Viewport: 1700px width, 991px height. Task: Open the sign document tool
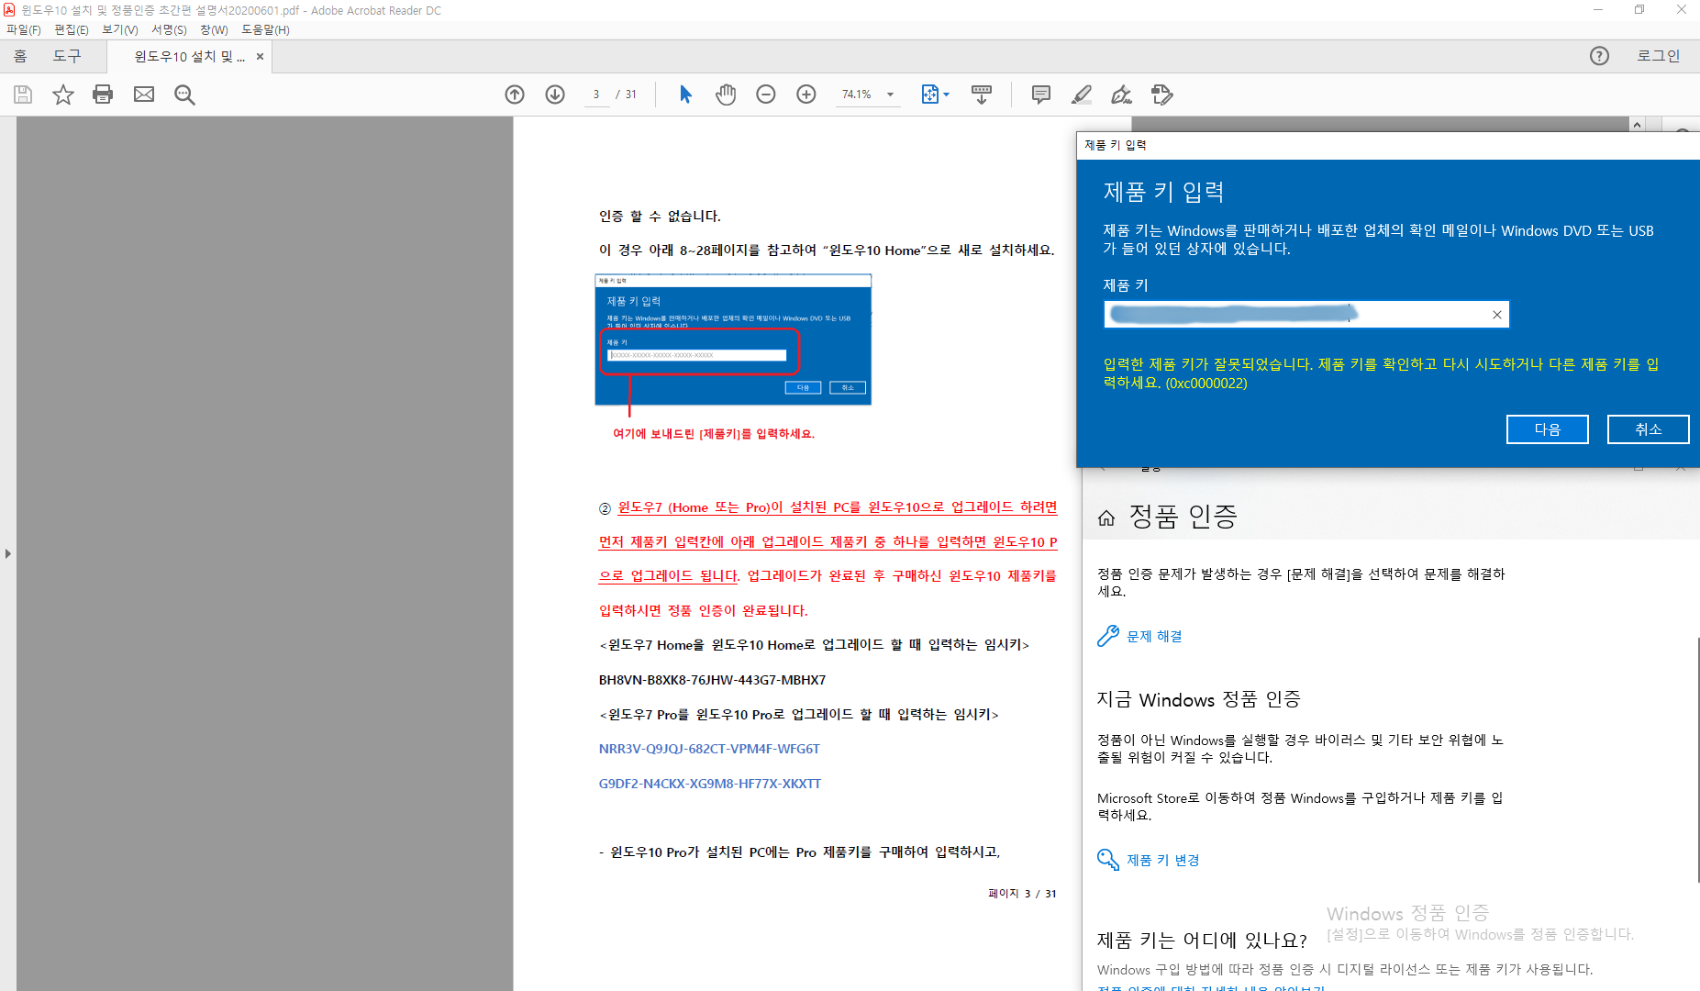pyautogui.click(x=1121, y=95)
